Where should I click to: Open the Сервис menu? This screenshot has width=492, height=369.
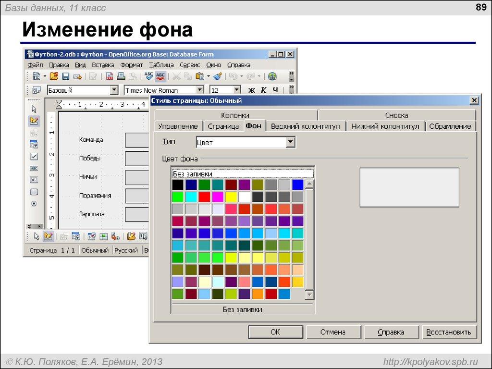pos(189,64)
